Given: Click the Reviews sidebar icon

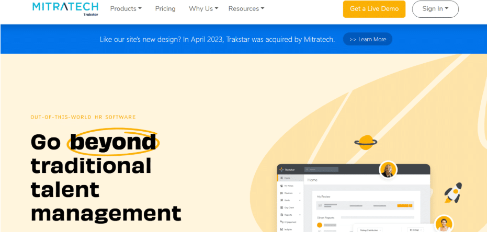Looking at the screenshot, I should point(281,193).
